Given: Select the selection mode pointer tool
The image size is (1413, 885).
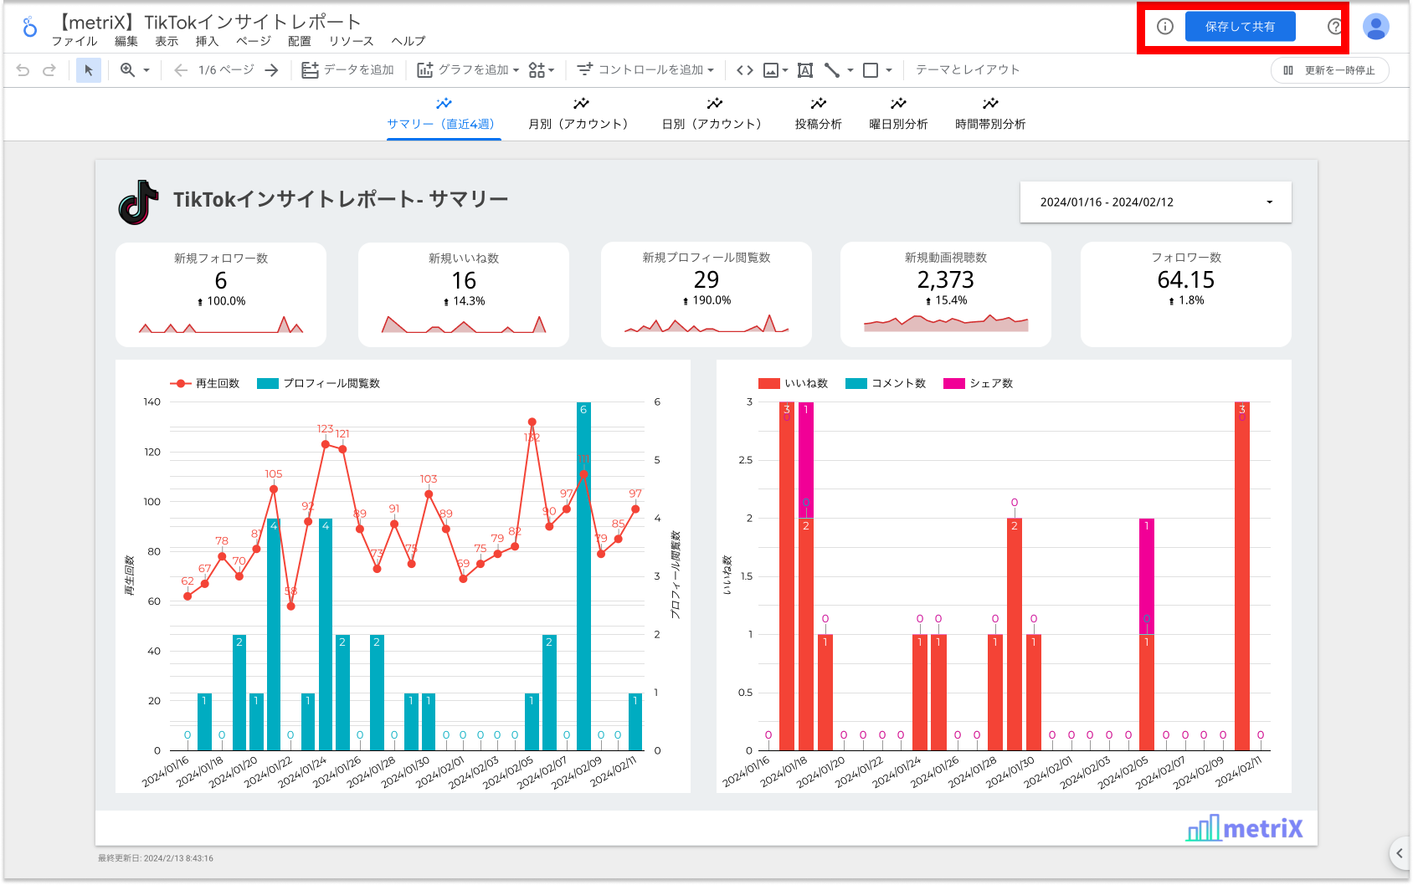Looking at the screenshot, I should coord(89,70).
